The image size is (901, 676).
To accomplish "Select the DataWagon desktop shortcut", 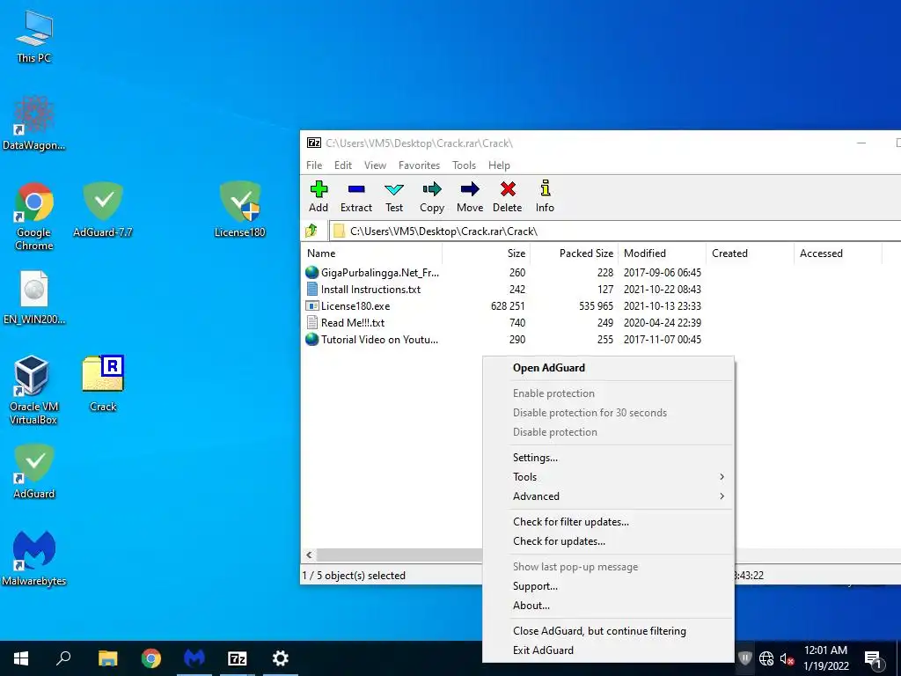I will point(34,123).
